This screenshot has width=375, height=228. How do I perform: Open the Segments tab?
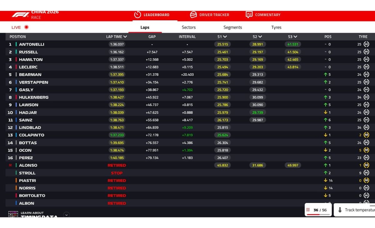(x=232, y=28)
